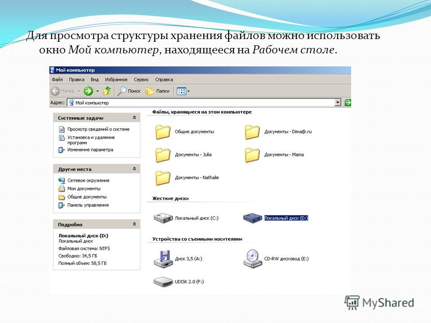Open the Правка menu
Screen dimensions: 431x323
(x=77, y=79)
